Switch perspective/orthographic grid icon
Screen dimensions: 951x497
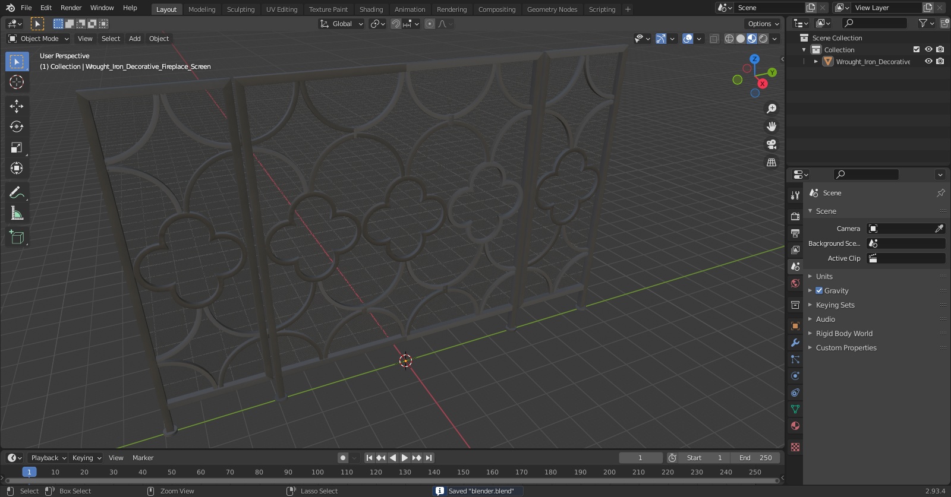[771, 162]
